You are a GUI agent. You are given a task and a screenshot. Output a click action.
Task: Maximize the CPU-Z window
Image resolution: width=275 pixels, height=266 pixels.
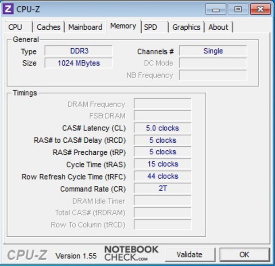coord(238,9)
